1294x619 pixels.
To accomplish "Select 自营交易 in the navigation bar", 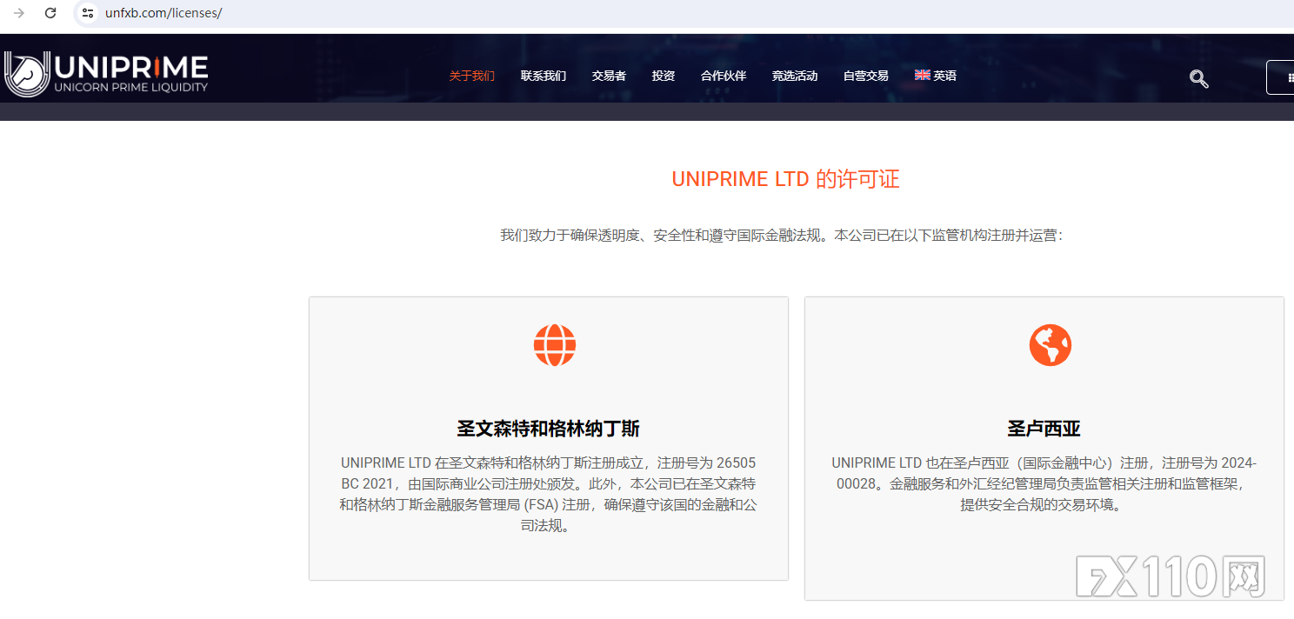I will point(864,75).
